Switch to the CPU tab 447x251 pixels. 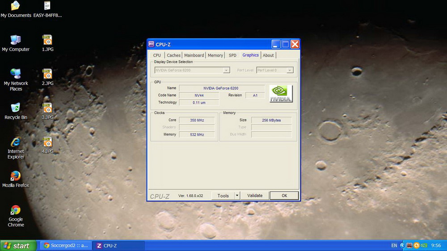(x=157, y=55)
